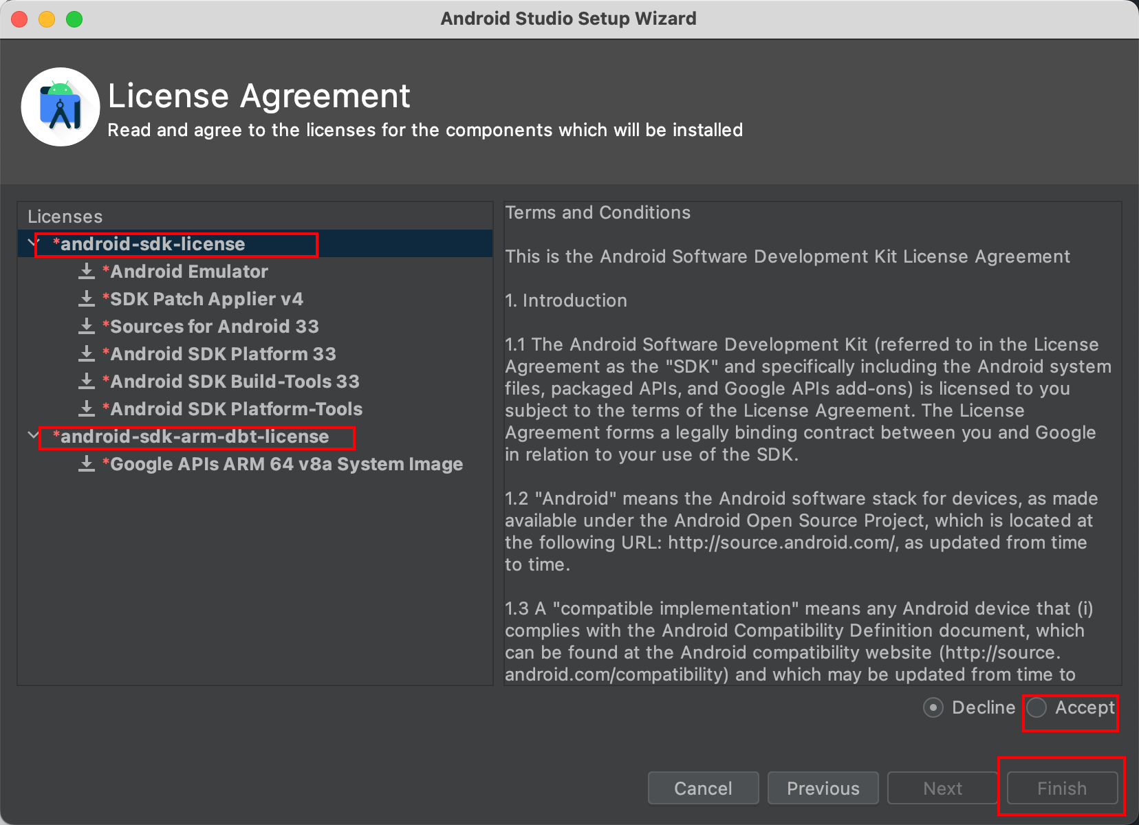1139x825 pixels.
Task: Click download icon beside Android Emulator
Action: (86, 272)
